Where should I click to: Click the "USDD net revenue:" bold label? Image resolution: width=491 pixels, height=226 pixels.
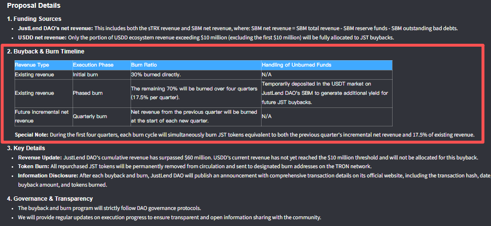click(42, 37)
